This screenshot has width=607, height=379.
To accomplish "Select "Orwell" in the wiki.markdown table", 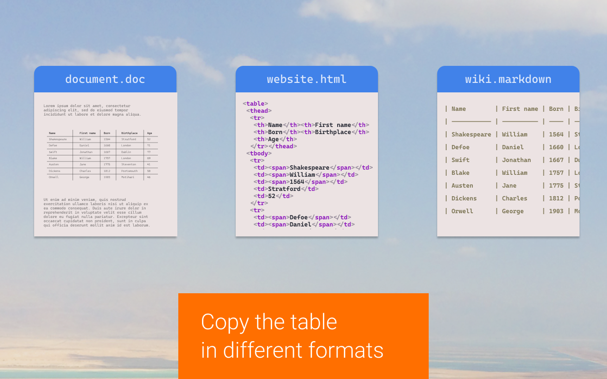I will click(x=462, y=211).
